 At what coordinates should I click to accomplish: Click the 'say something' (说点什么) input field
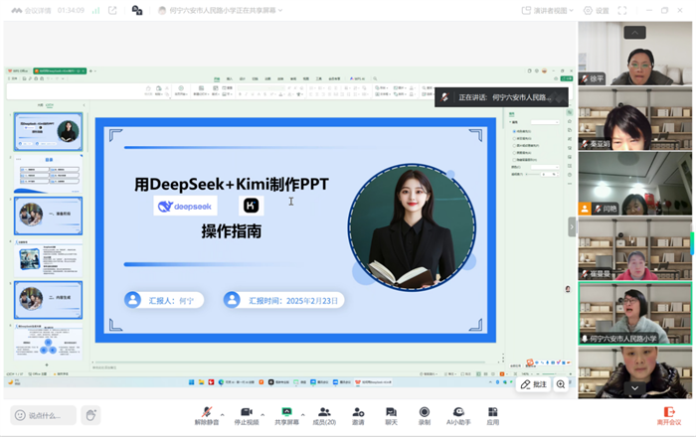(43, 415)
